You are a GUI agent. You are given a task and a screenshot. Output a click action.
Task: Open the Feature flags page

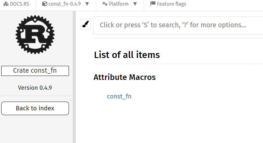click(x=168, y=4)
